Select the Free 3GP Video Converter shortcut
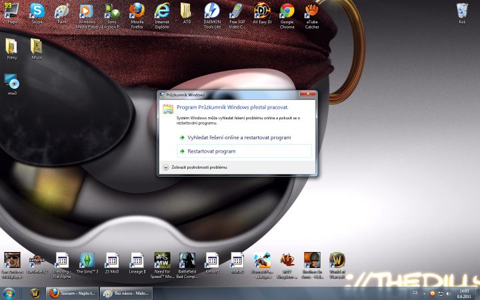Image resolution: width=480 pixels, height=300 pixels. [x=237, y=16]
